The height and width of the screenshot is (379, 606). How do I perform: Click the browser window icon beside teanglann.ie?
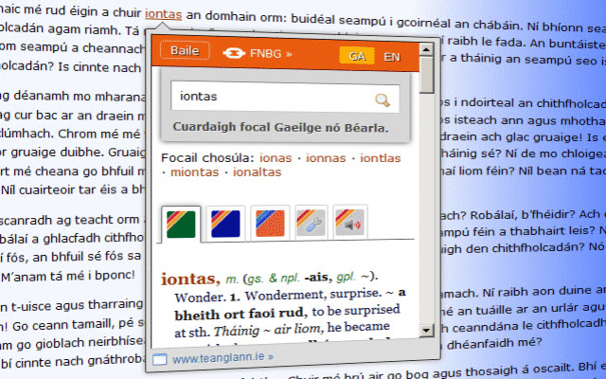[x=159, y=359]
